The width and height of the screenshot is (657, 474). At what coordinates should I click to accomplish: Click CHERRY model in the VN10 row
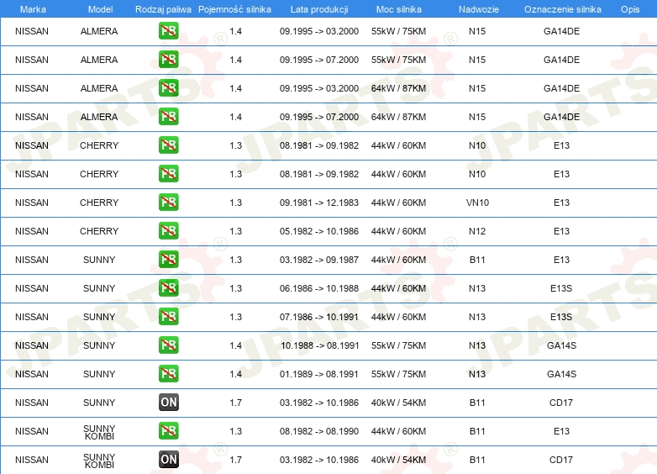[x=99, y=203]
